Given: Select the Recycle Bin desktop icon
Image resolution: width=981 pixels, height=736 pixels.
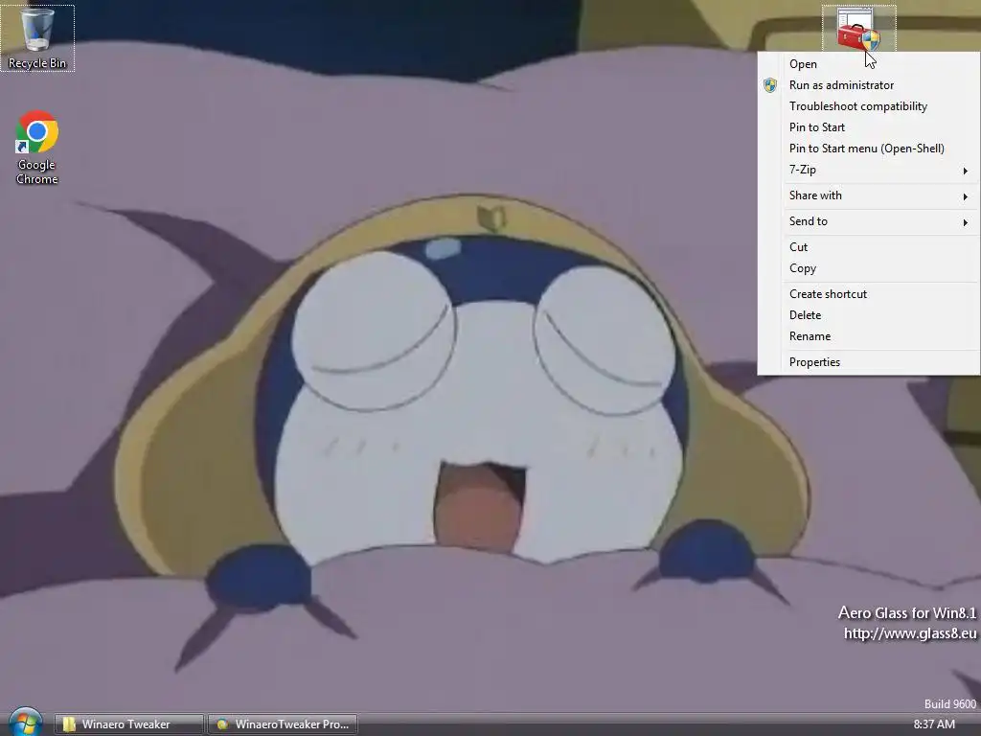Looking at the screenshot, I should 37,37.
